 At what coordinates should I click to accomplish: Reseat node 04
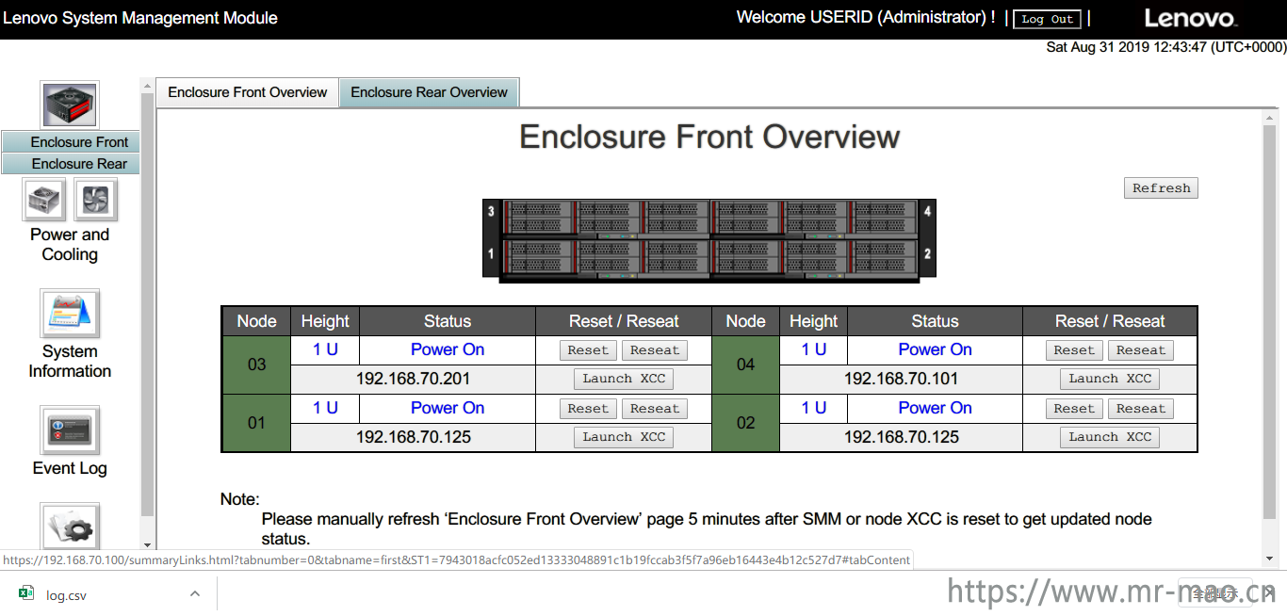pos(1141,350)
